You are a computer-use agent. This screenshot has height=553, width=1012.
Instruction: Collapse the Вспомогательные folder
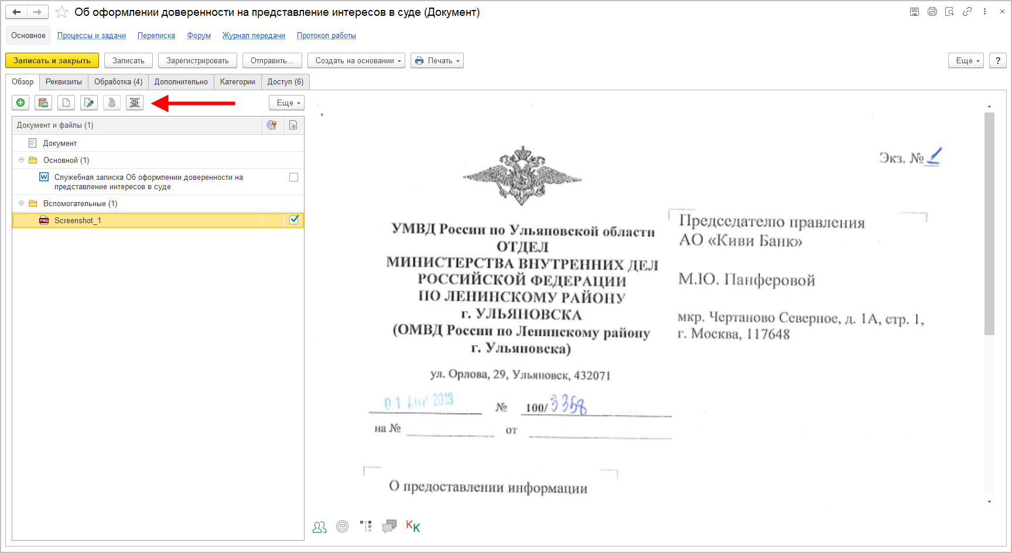pyautogui.click(x=22, y=203)
